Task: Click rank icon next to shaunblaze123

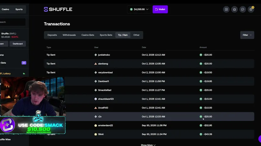Action: [x=95, y=99]
